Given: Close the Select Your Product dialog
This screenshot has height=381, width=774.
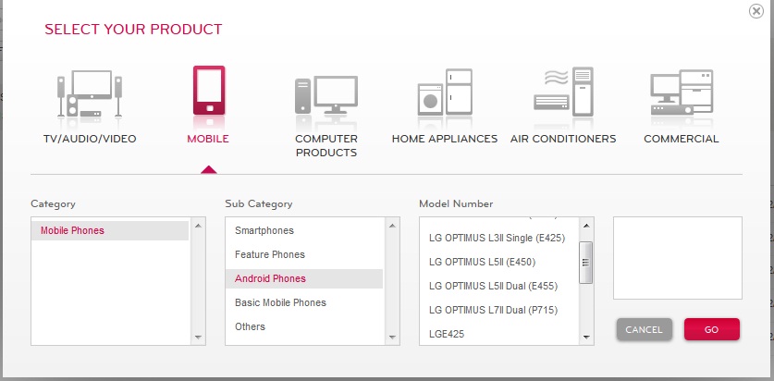Looking at the screenshot, I should coord(756,11).
